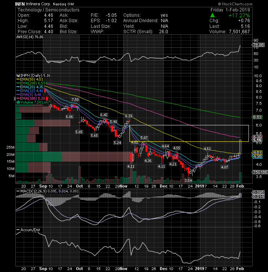Click the 5.07 peak price label
The image size is (268, 272).
coord(144,138)
